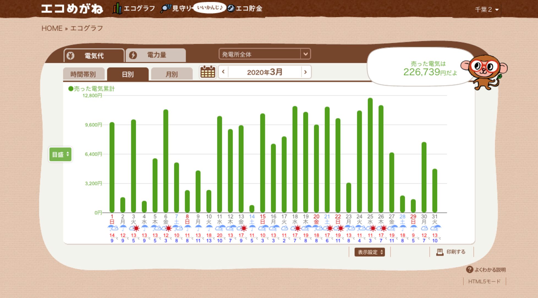The height and width of the screenshot is (298, 538).
Task: Click the umbrella weather icon under day 2
Action: click(x=123, y=228)
